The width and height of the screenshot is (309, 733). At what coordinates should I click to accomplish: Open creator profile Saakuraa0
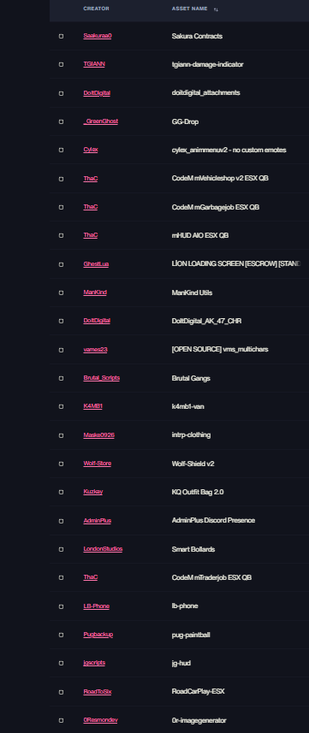pos(98,36)
